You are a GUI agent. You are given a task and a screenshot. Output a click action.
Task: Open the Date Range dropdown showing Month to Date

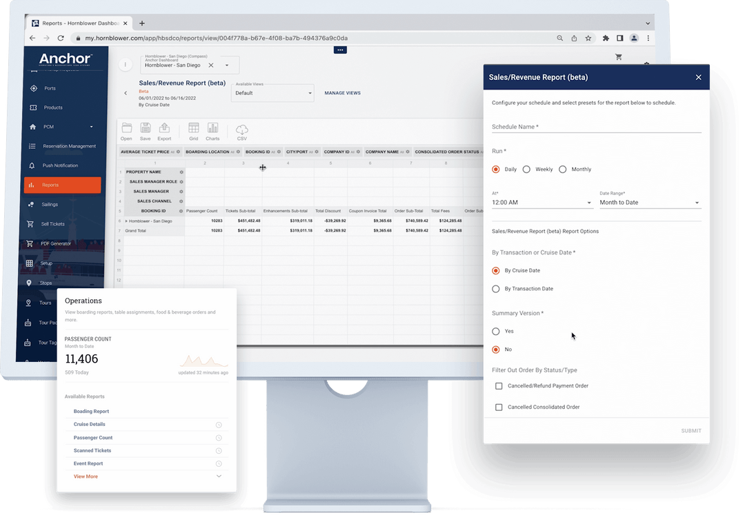tap(648, 202)
